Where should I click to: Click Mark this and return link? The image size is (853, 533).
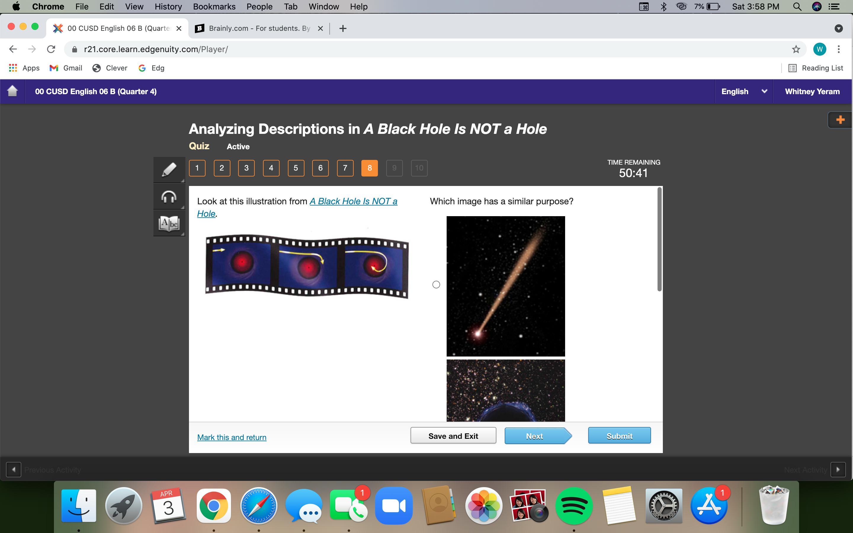232,437
